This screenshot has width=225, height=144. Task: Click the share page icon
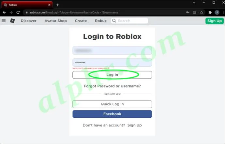[x=195, y=12]
